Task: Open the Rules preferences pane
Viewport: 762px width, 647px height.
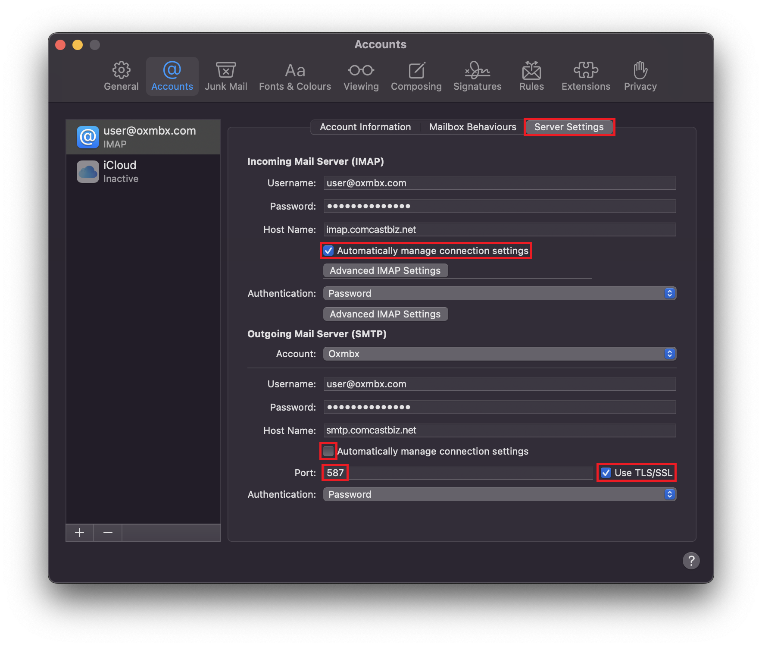Action: tap(531, 76)
